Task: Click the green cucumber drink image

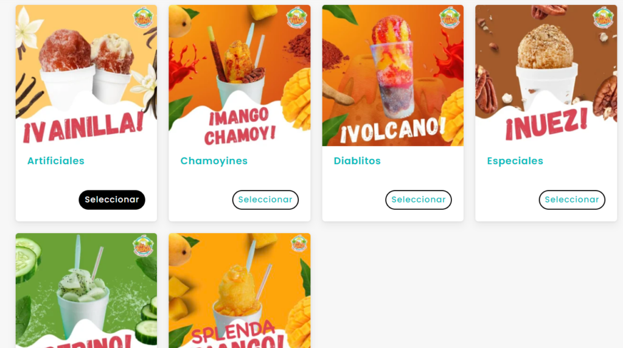Action: [86, 290]
